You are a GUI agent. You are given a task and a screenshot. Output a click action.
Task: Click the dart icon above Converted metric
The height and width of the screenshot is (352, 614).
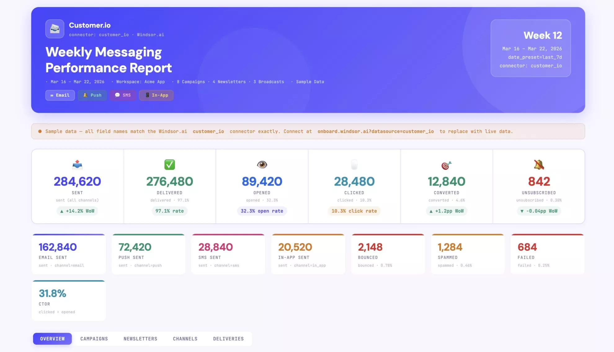pos(446,165)
